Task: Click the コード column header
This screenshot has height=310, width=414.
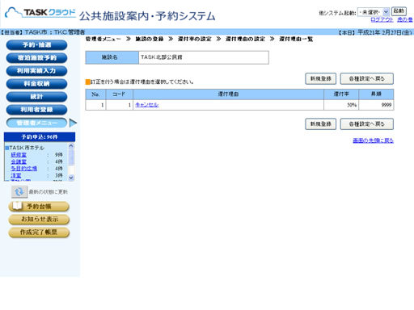Action: (x=120, y=94)
